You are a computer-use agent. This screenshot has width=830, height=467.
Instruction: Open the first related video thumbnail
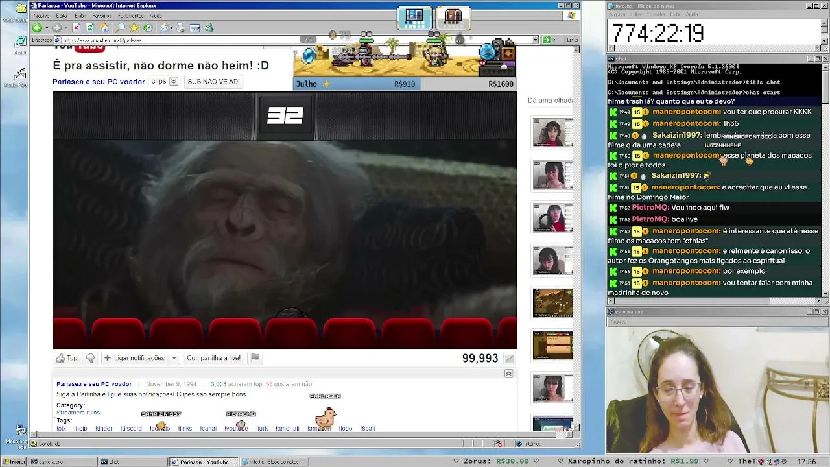(x=552, y=133)
